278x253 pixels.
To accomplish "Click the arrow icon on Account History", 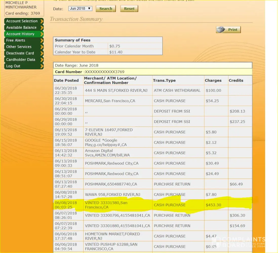I will pyautogui.click(x=42, y=34).
